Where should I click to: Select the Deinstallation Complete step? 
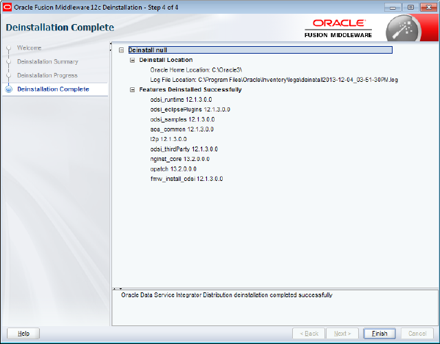[x=53, y=89]
